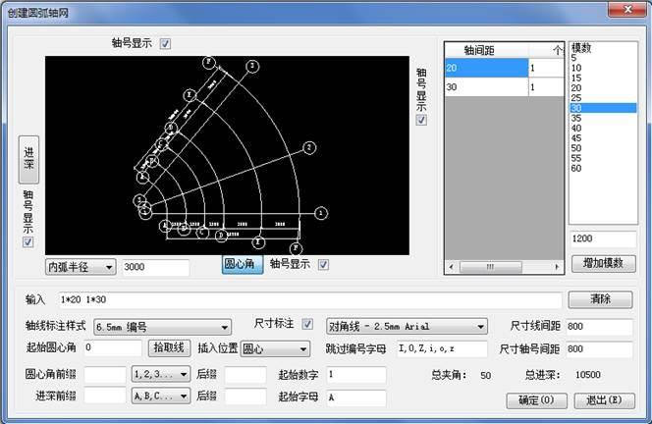Click the 退出(E) button
This screenshot has width=652, height=424.
point(604,400)
